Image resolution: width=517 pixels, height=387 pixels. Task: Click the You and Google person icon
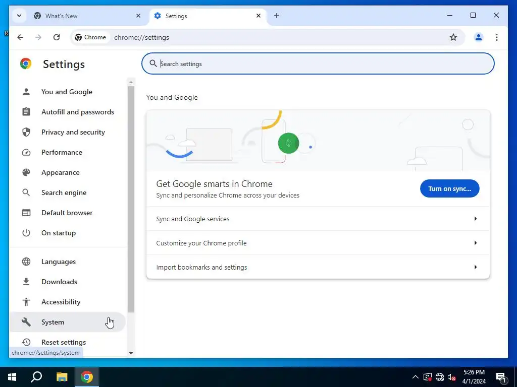click(26, 92)
